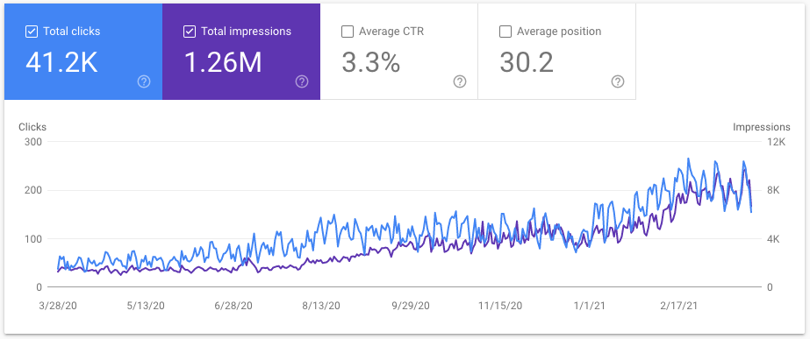
Task: Open the Average position help icon
Action: [618, 81]
